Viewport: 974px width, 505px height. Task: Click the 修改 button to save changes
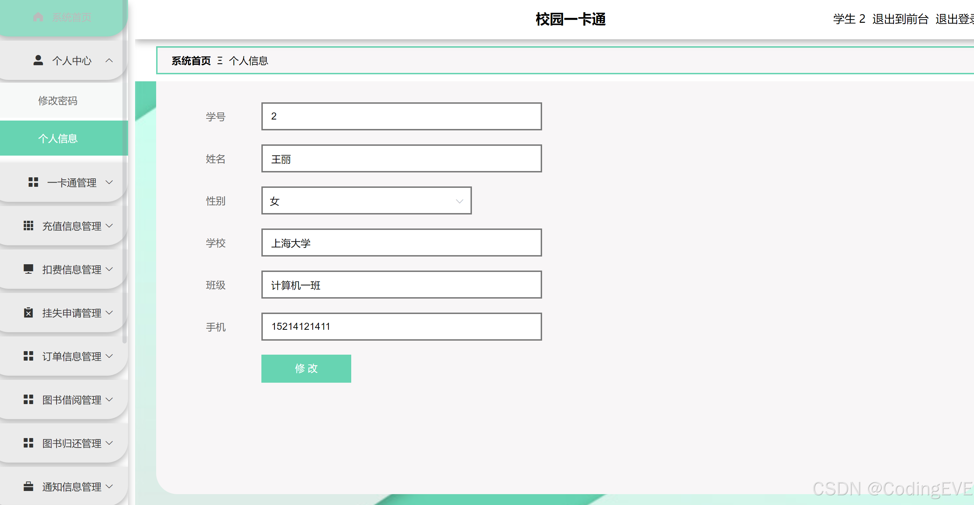307,368
